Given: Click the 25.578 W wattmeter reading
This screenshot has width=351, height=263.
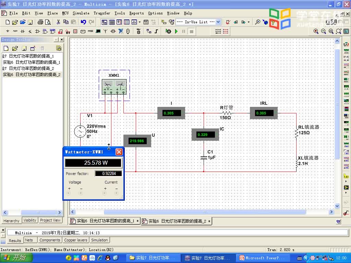Looking at the screenshot, I should tap(93, 163).
